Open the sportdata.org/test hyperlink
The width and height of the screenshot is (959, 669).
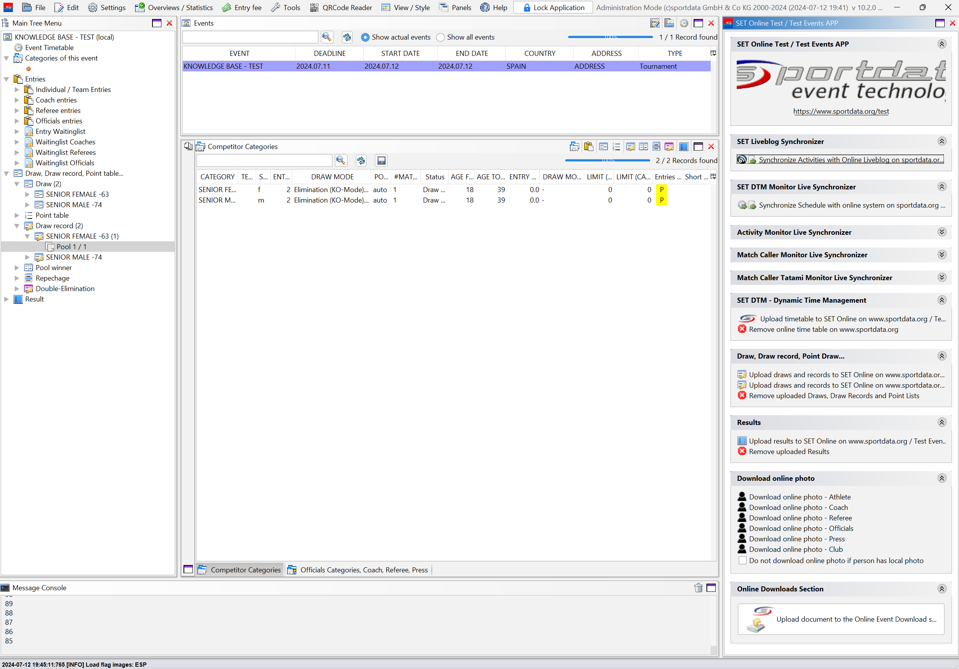click(x=841, y=111)
